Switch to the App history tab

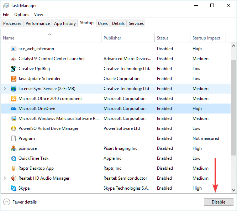coord(65,23)
